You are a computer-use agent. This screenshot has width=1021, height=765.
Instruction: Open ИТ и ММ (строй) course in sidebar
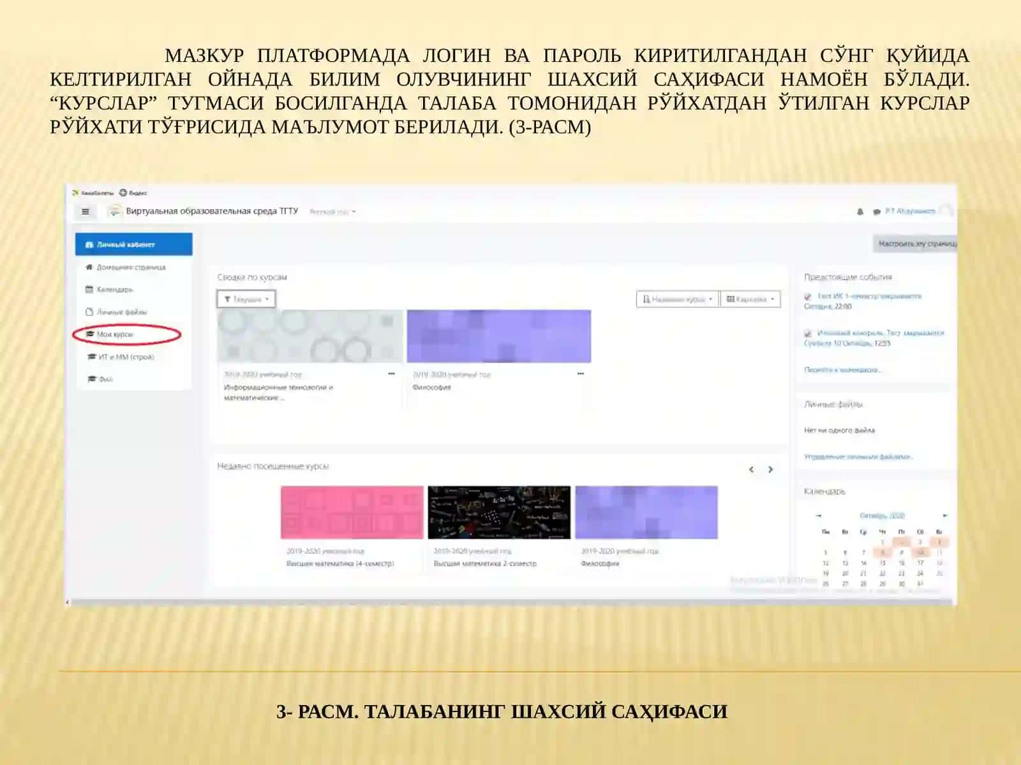(x=134, y=357)
